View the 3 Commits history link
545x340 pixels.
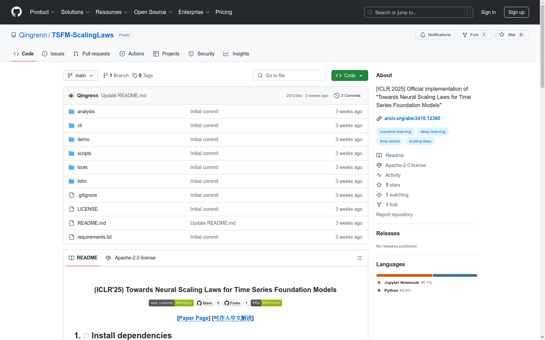[x=347, y=96]
